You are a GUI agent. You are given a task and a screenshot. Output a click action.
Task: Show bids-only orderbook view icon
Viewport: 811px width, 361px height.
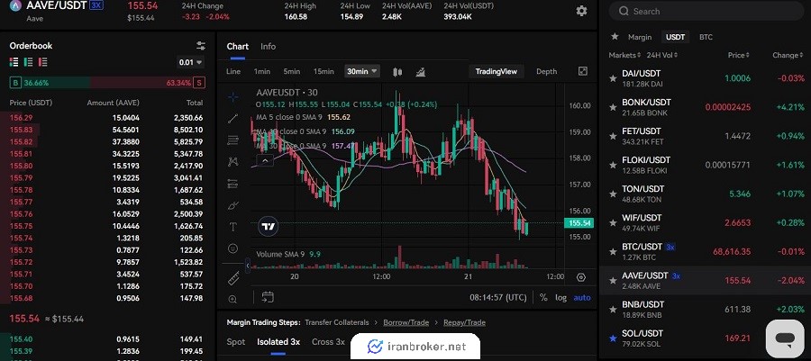tap(28, 62)
